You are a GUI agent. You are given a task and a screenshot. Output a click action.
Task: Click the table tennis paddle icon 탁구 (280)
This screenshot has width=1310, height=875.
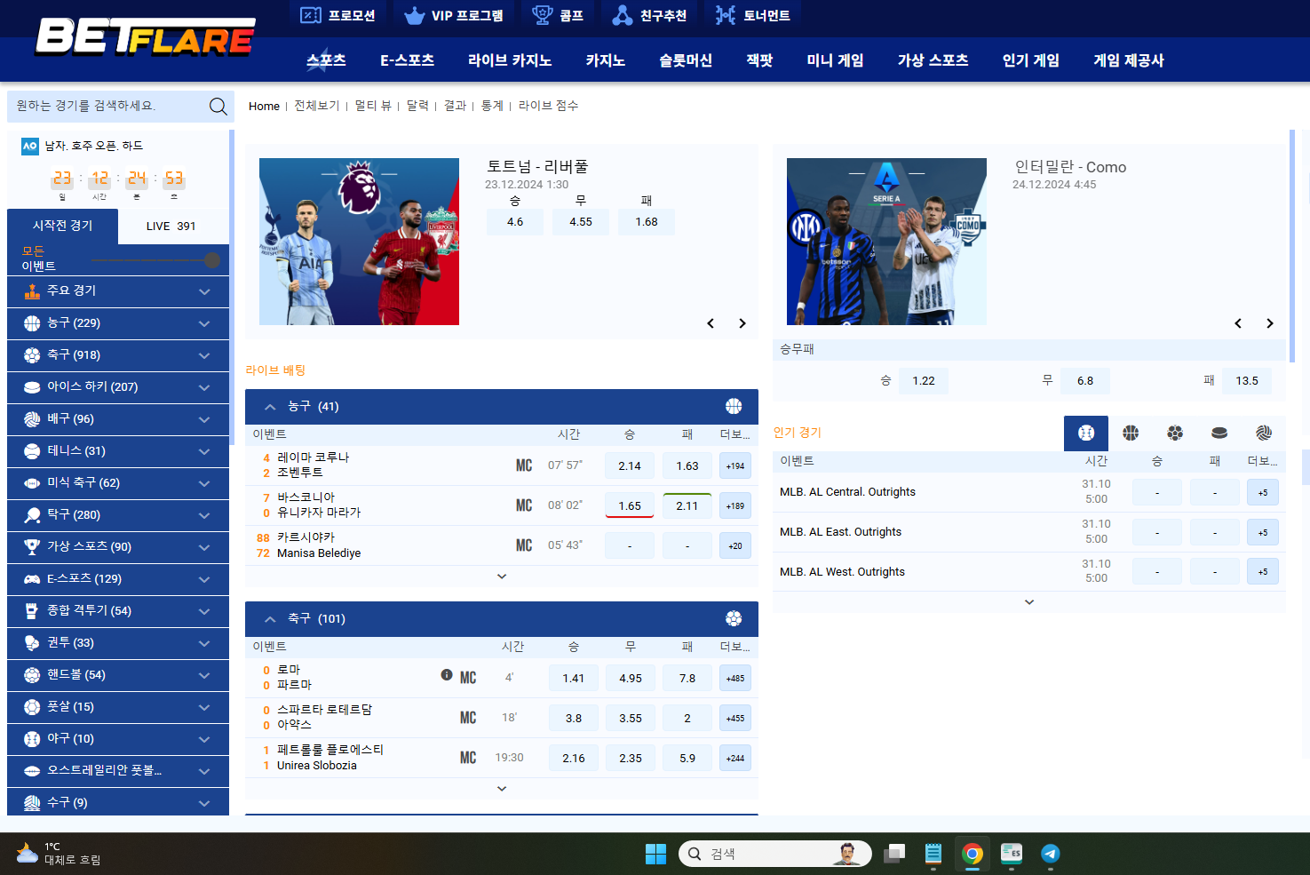[x=32, y=515]
